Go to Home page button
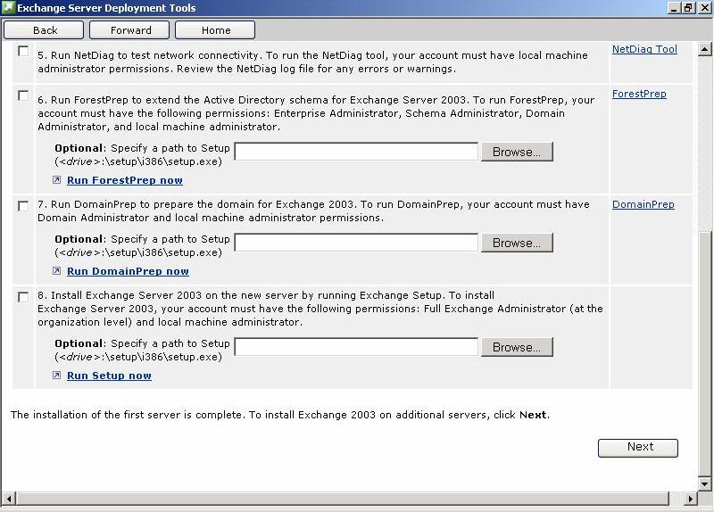 click(215, 30)
